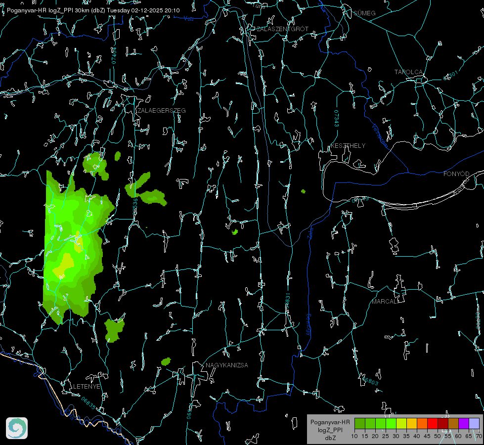
Task: Pick the 15–20 dBZ green legend swatch
Action: (370, 423)
